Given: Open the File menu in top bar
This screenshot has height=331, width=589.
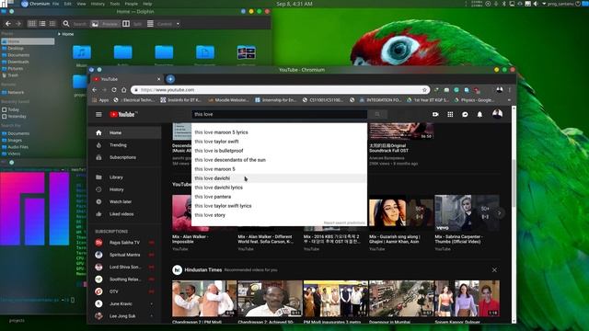Looking at the screenshot, I should (55, 4).
